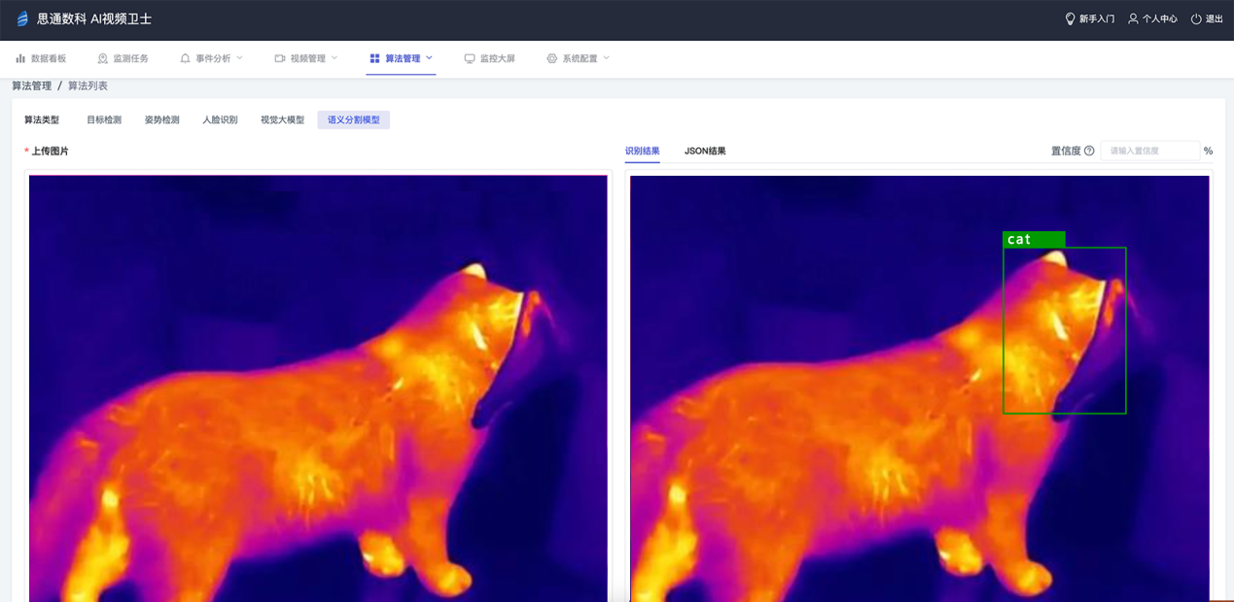The width and height of the screenshot is (1234, 602).
Task: Select the 目标检测 algorithm type
Action: (x=104, y=120)
